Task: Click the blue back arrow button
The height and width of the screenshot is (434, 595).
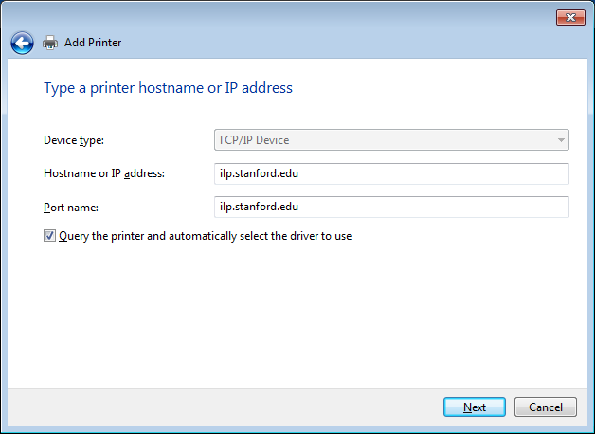Action: (22, 43)
